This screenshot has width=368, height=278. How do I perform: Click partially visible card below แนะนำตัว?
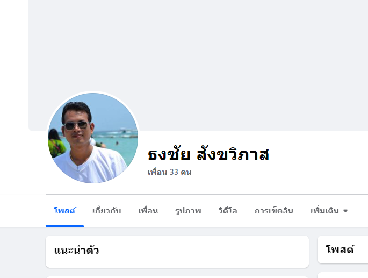(177, 277)
